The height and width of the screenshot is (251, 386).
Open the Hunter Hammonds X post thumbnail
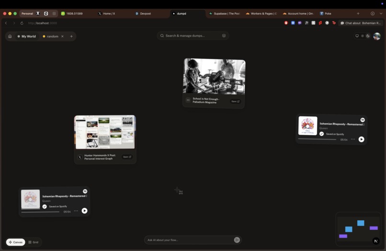(105, 132)
